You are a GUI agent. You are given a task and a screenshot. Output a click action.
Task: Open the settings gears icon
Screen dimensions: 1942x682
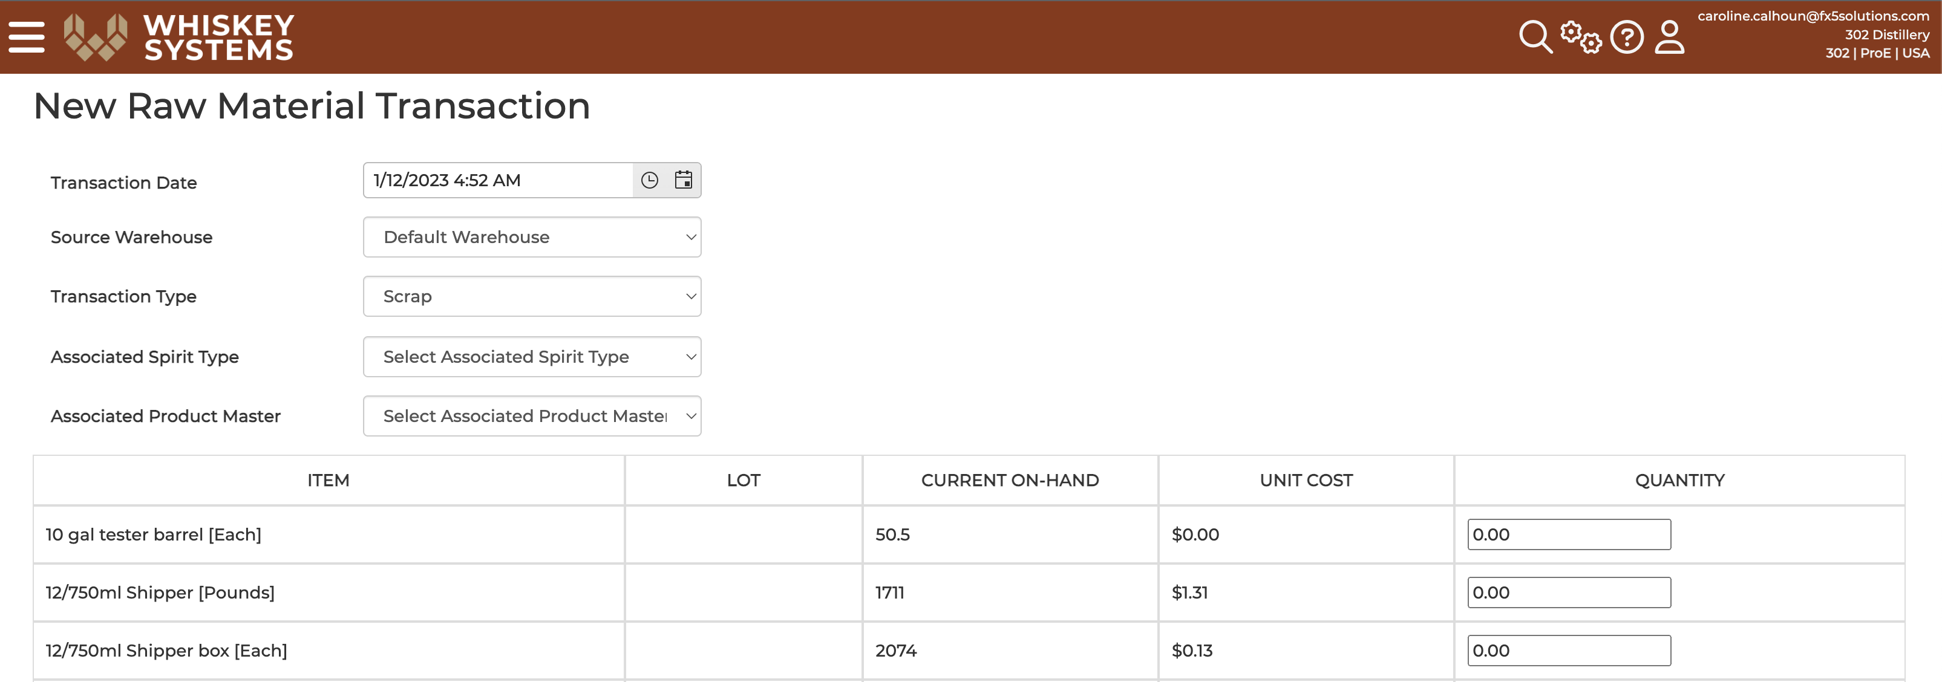tap(1581, 37)
